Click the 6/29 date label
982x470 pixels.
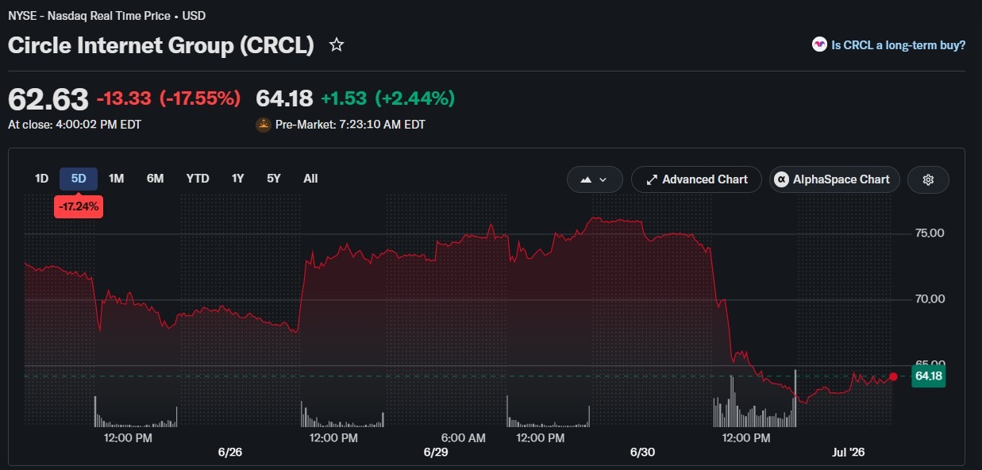pos(436,452)
